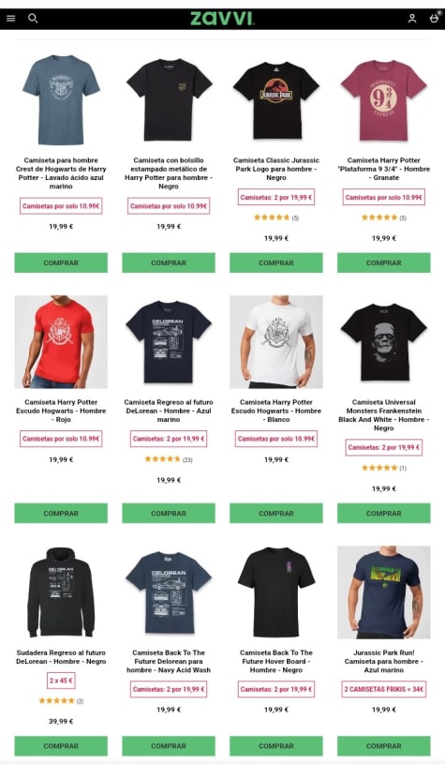Click '2 CAMISETAS FRIKIS = 34€' offer badge

pos(384,689)
